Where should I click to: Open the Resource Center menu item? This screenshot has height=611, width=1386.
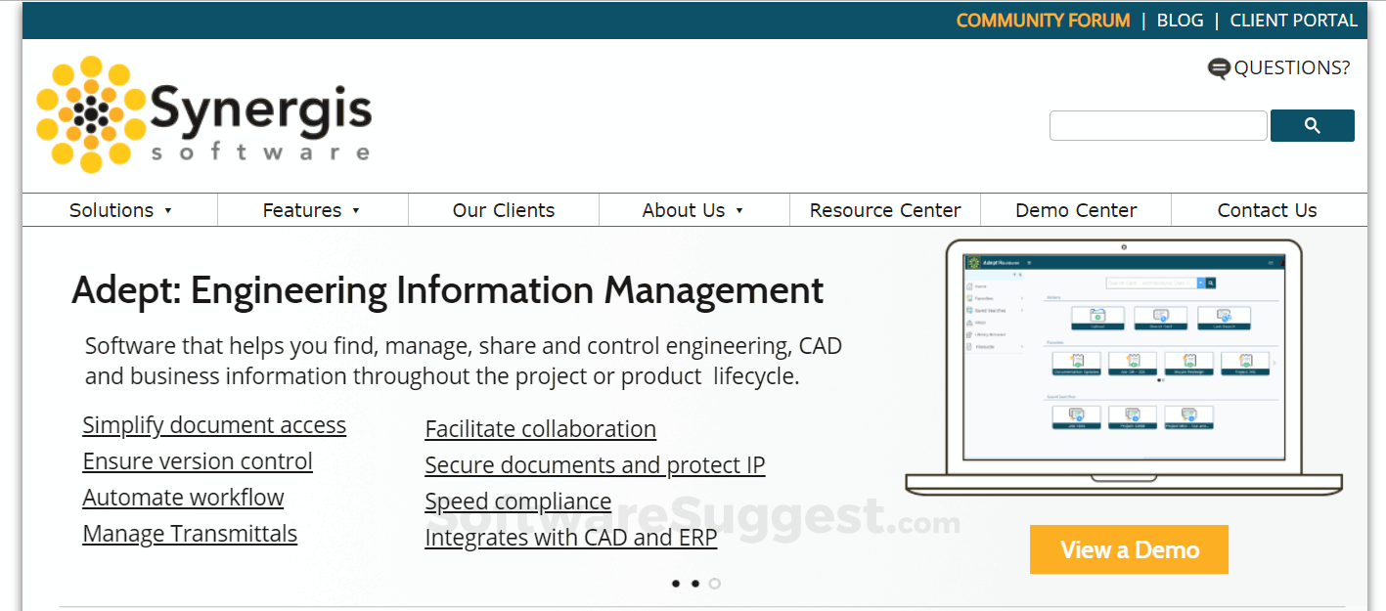[x=885, y=210]
